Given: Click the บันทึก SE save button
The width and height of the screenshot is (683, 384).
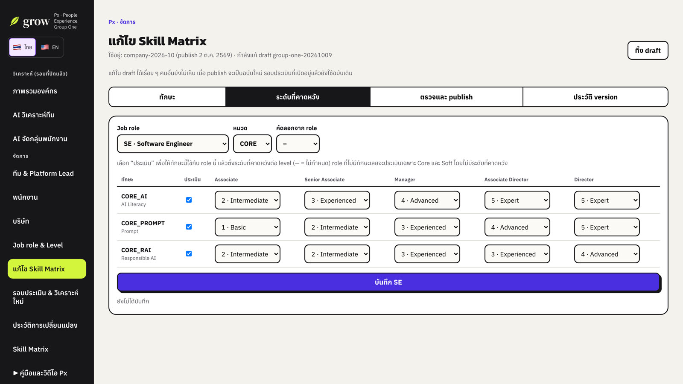Looking at the screenshot, I should click(x=388, y=282).
